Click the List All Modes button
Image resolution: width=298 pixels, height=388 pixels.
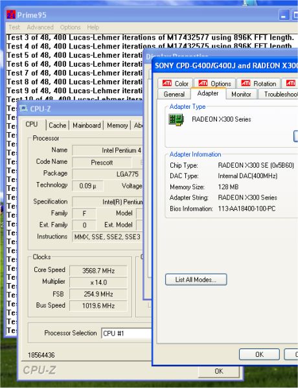[x=196, y=280]
